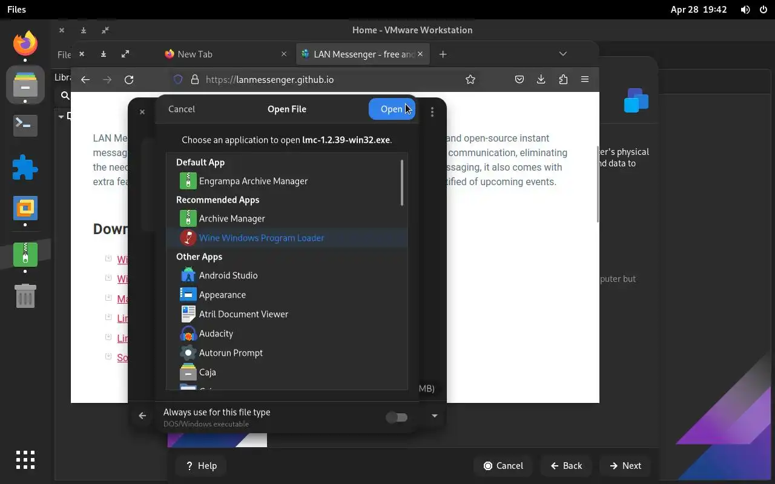Open the power menu in top bar
The image size is (775, 484).
point(763,10)
